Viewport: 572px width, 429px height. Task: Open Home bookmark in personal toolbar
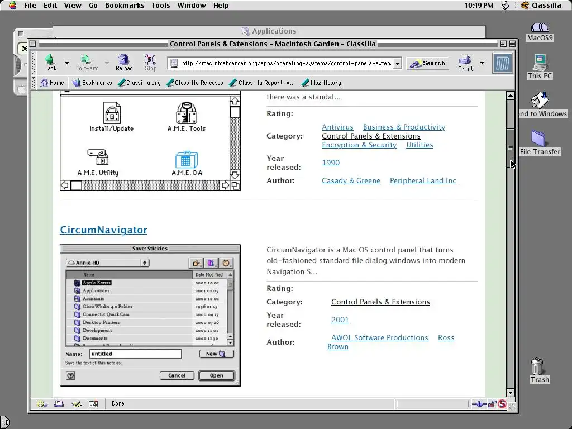click(x=52, y=83)
